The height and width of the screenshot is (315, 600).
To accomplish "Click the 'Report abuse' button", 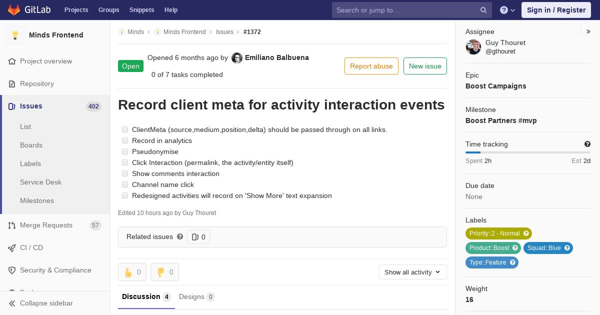I will point(371,66).
